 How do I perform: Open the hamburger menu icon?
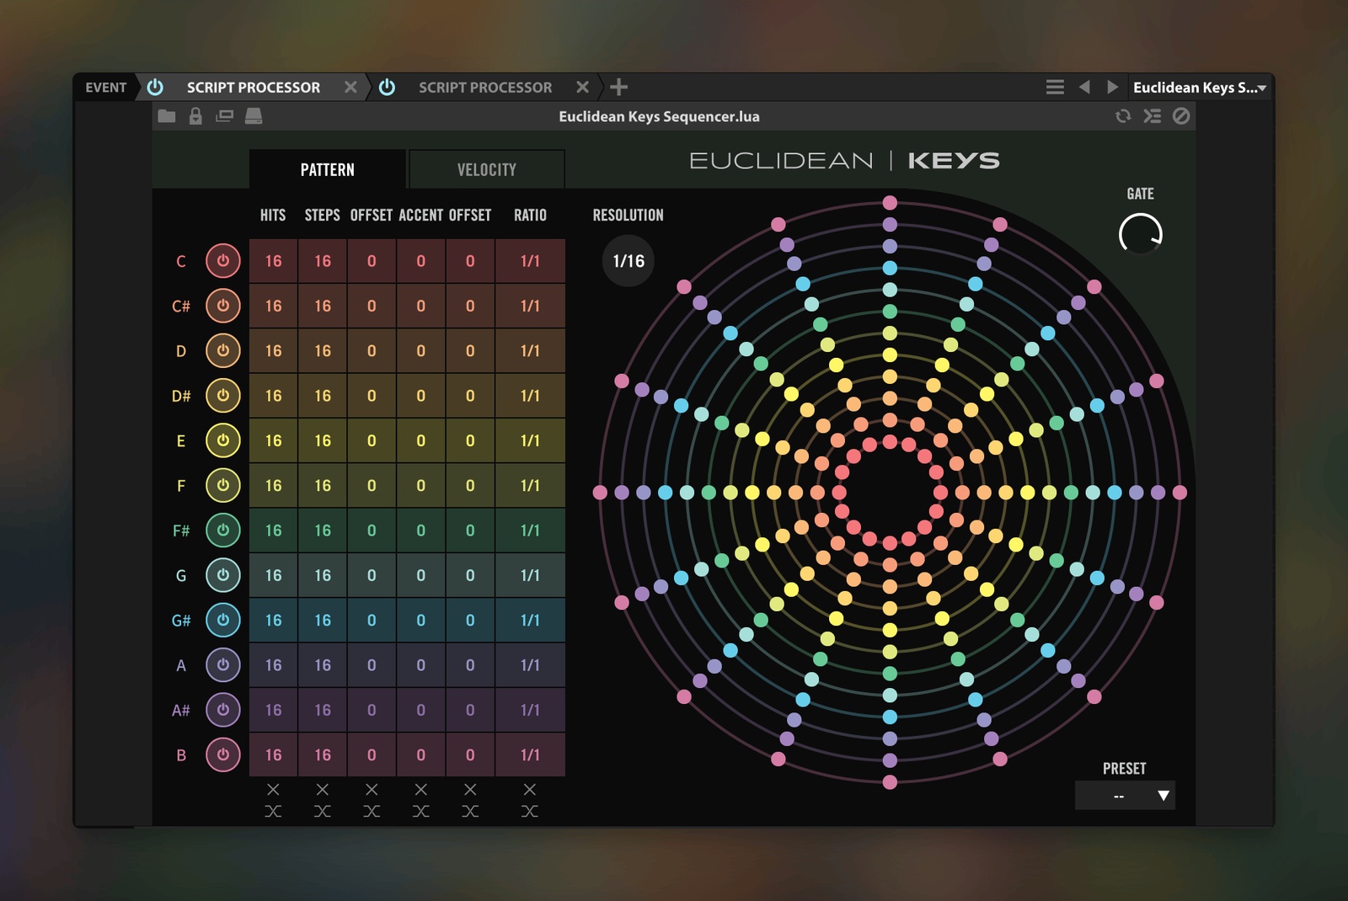pyautogui.click(x=1055, y=87)
